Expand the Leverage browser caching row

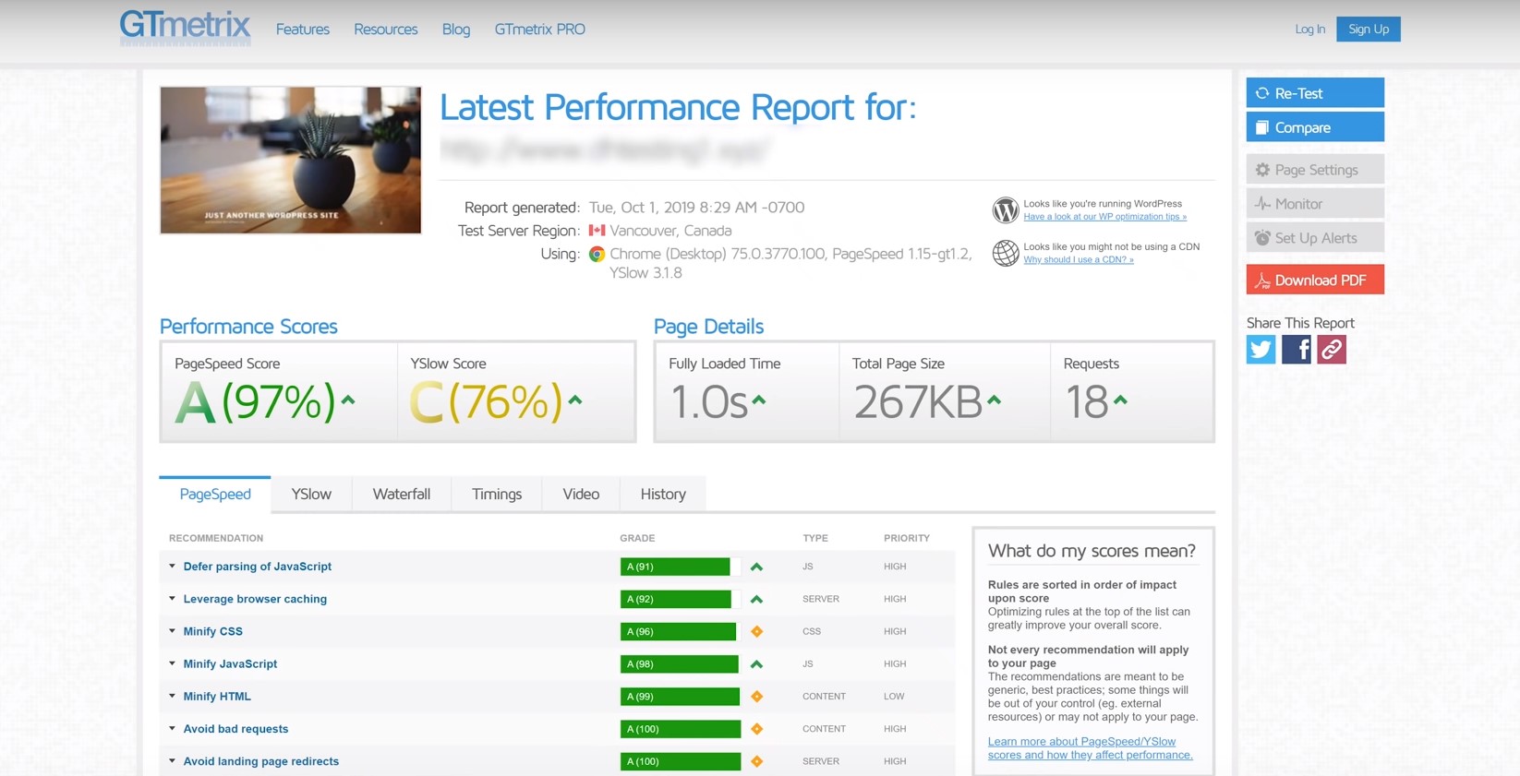click(255, 599)
